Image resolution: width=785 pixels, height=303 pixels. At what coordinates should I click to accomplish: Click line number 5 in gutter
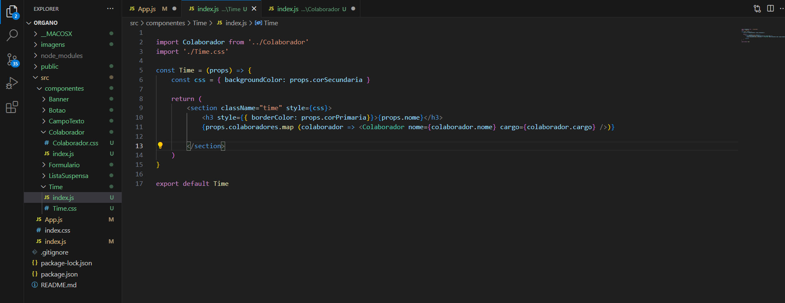click(141, 70)
